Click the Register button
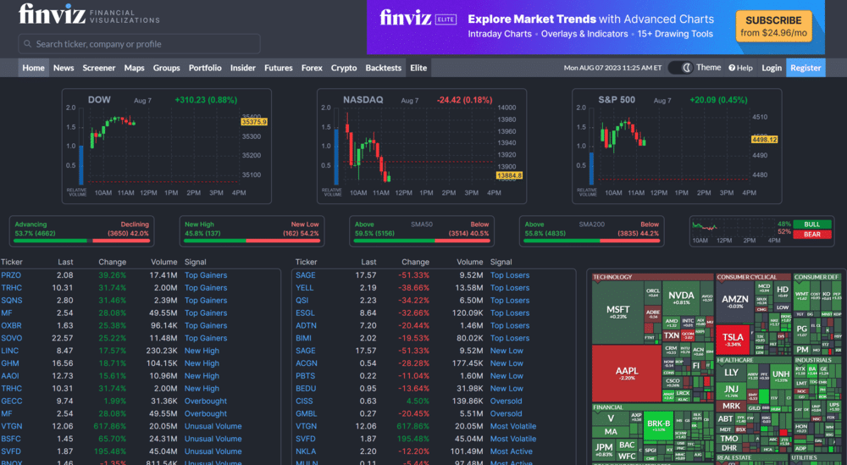847x465 pixels. pos(805,68)
